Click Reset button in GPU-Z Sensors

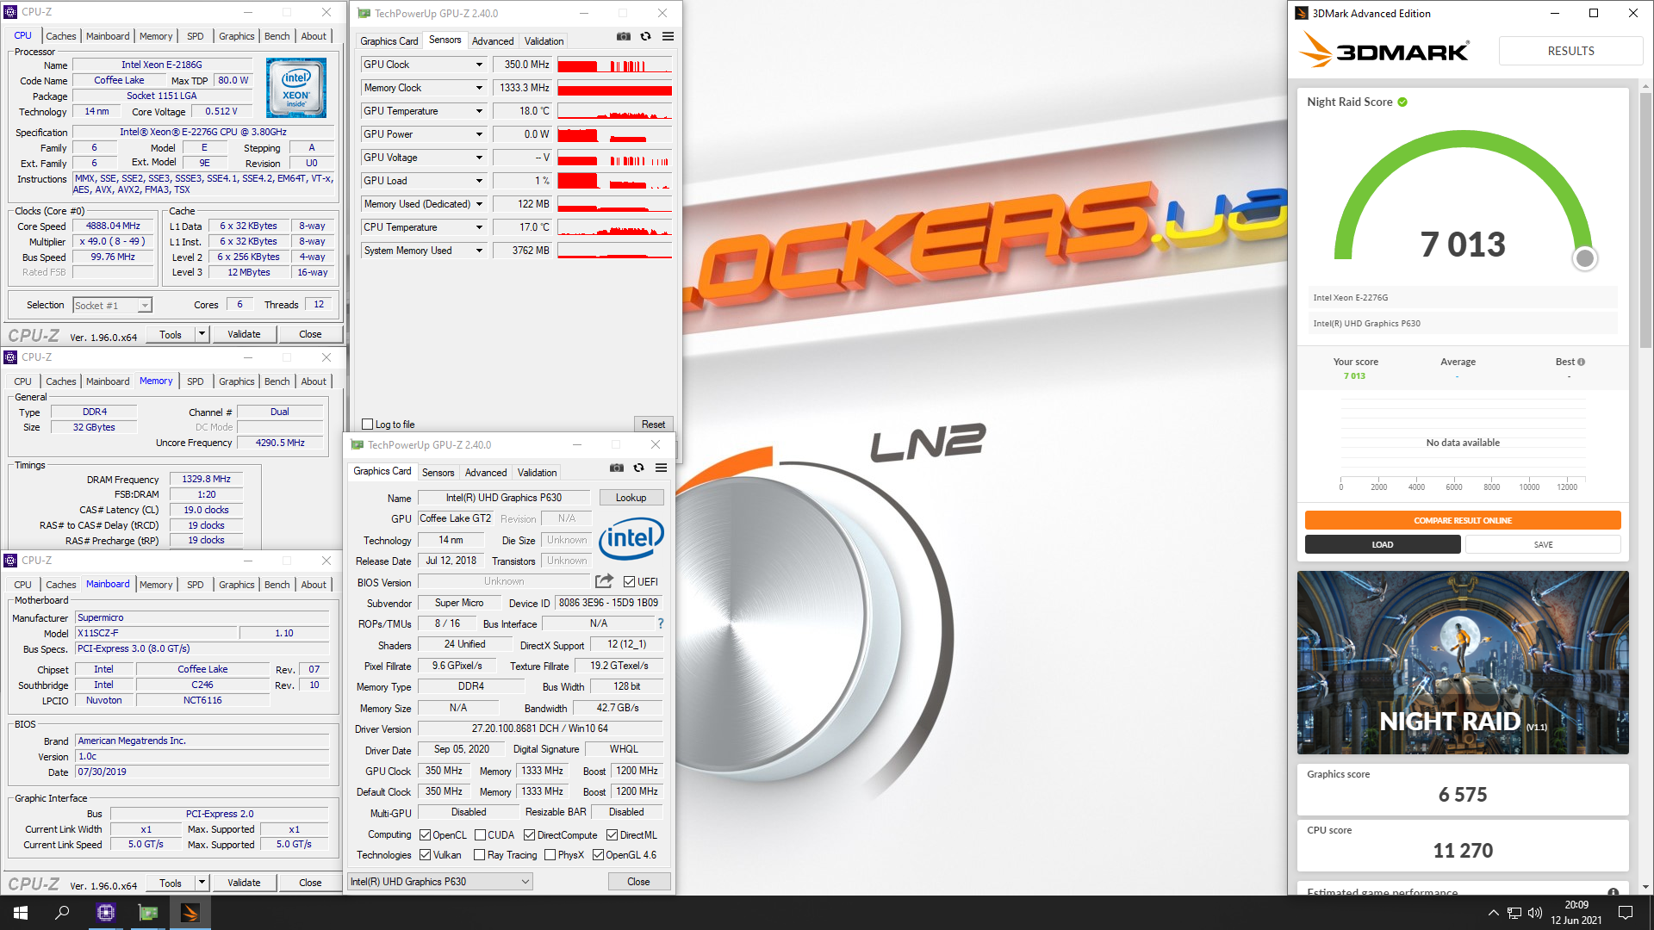click(653, 425)
